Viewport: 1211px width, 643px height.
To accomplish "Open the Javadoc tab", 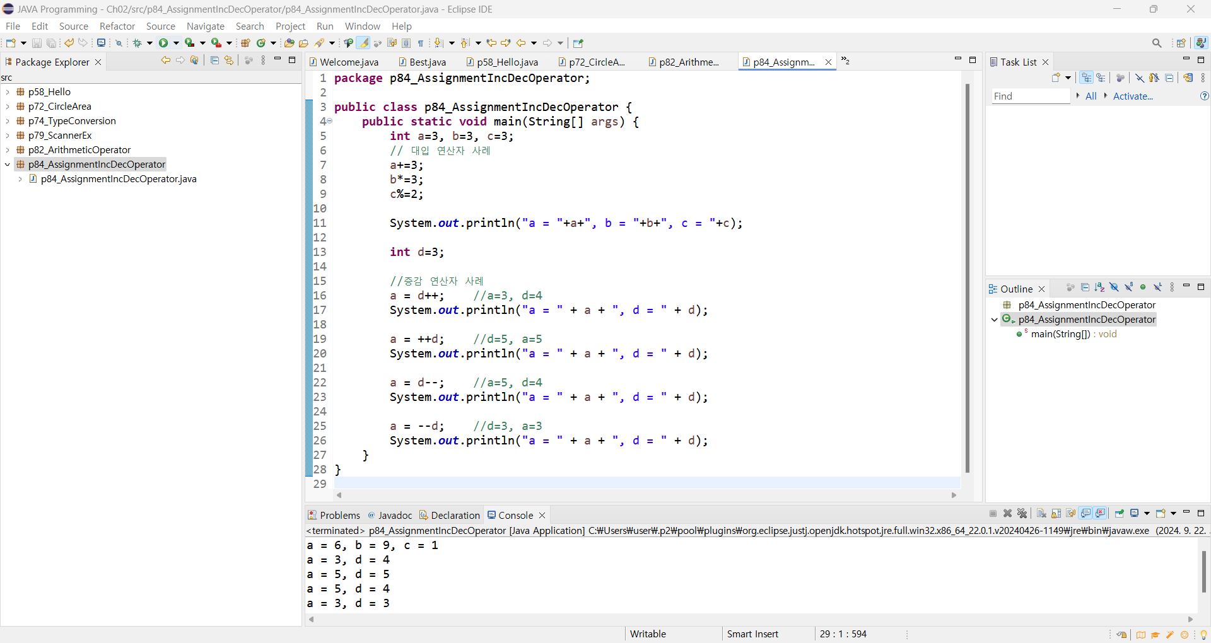I will (390, 515).
